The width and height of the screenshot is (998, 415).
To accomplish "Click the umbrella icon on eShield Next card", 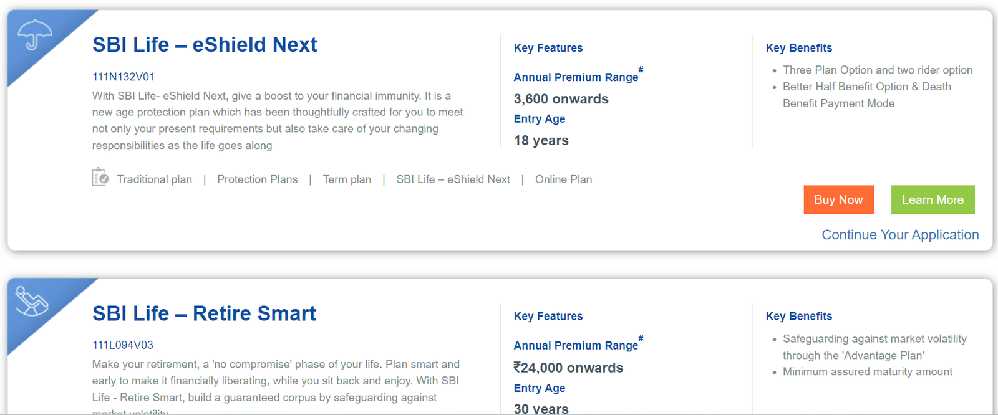I will 35,34.
